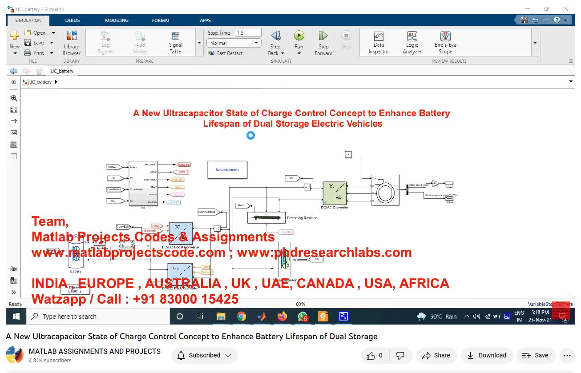Click Fit to View in left palette
Image resolution: width=581 pixels, height=373 pixels.
(14, 110)
